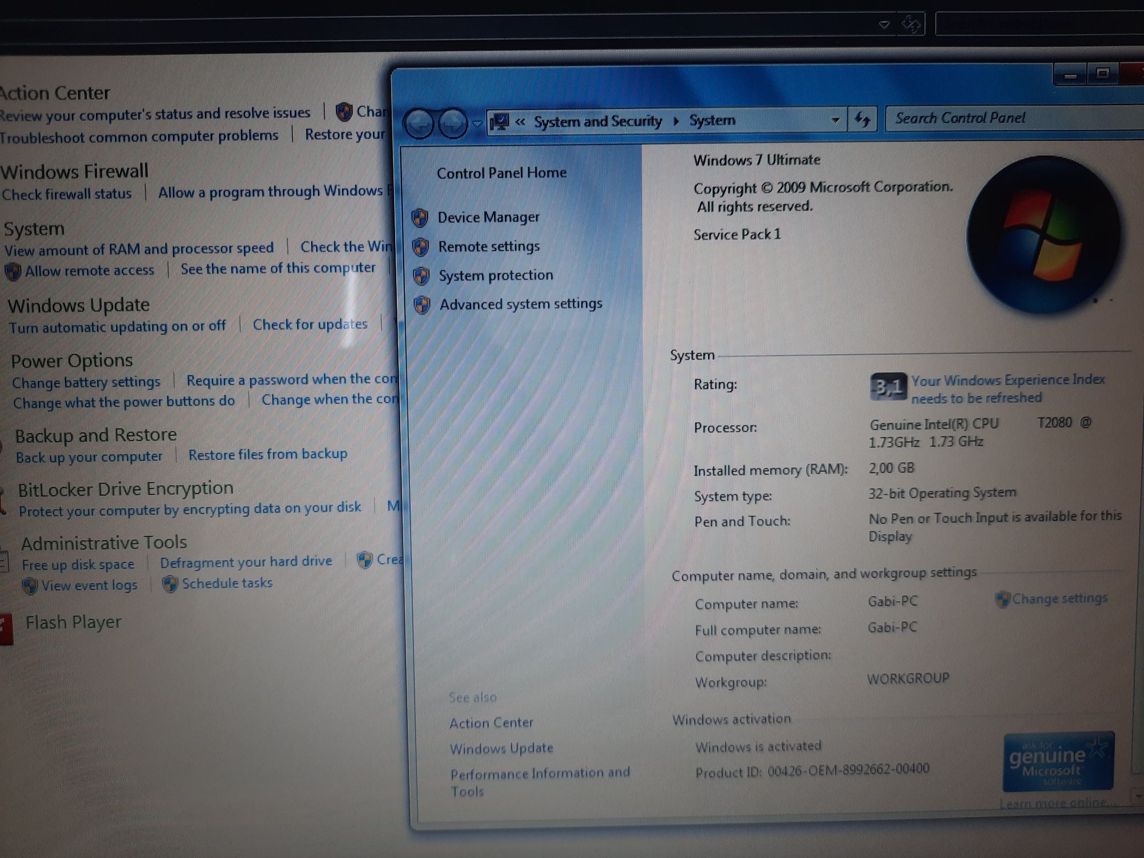Click the shield icon beside Schedule tasks
The image size is (1144, 858).
point(170,584)
